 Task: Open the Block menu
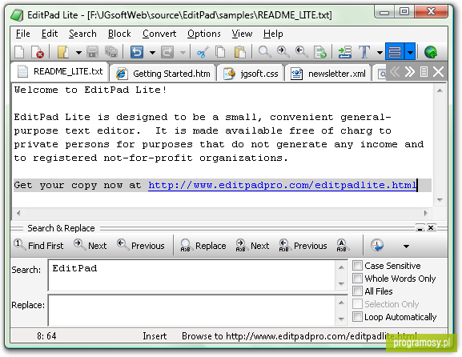[x=119, y=34]
